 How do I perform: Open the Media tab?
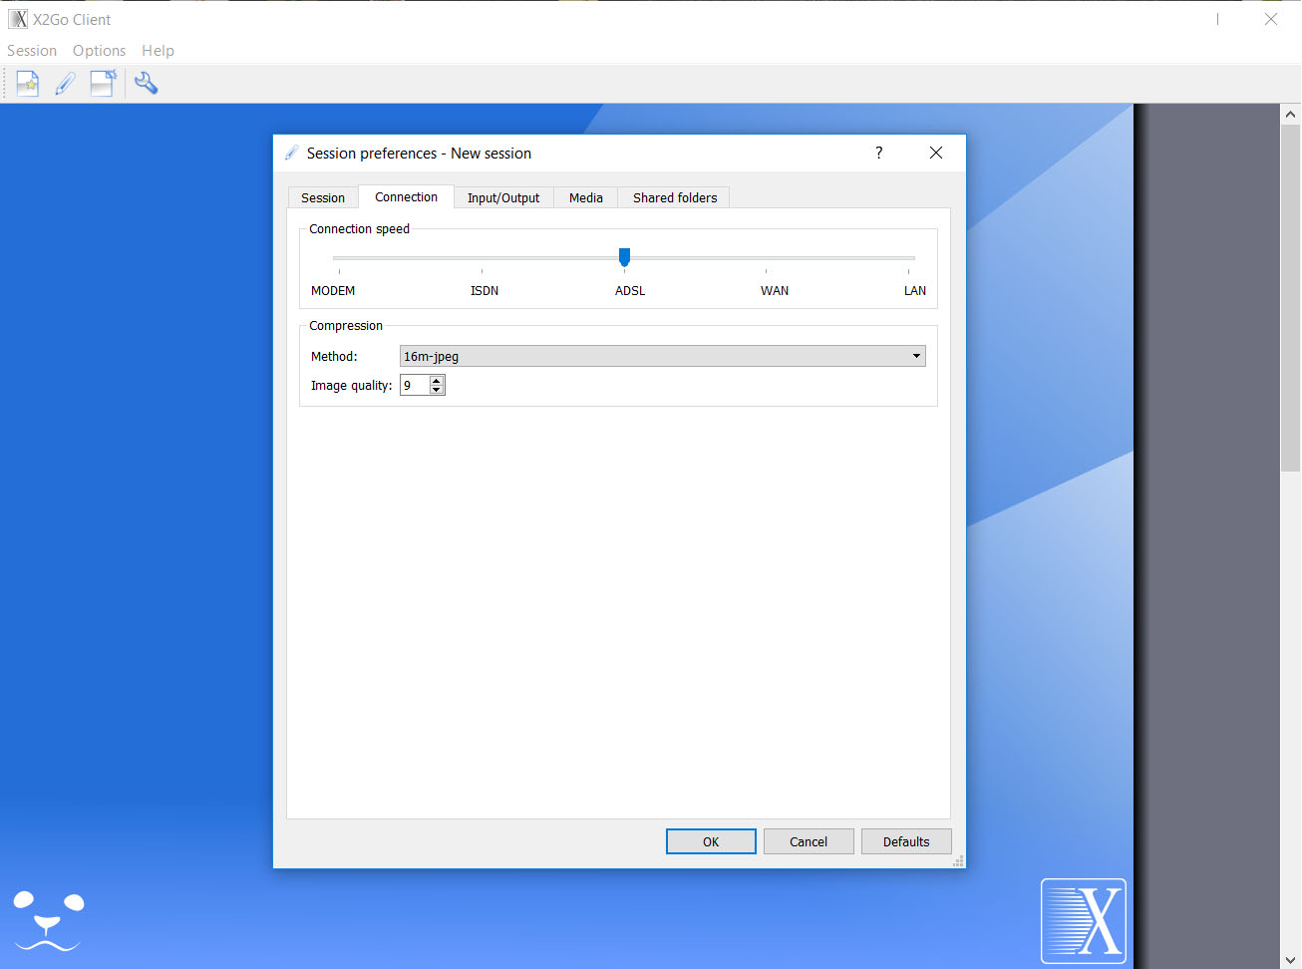(585, 197)
